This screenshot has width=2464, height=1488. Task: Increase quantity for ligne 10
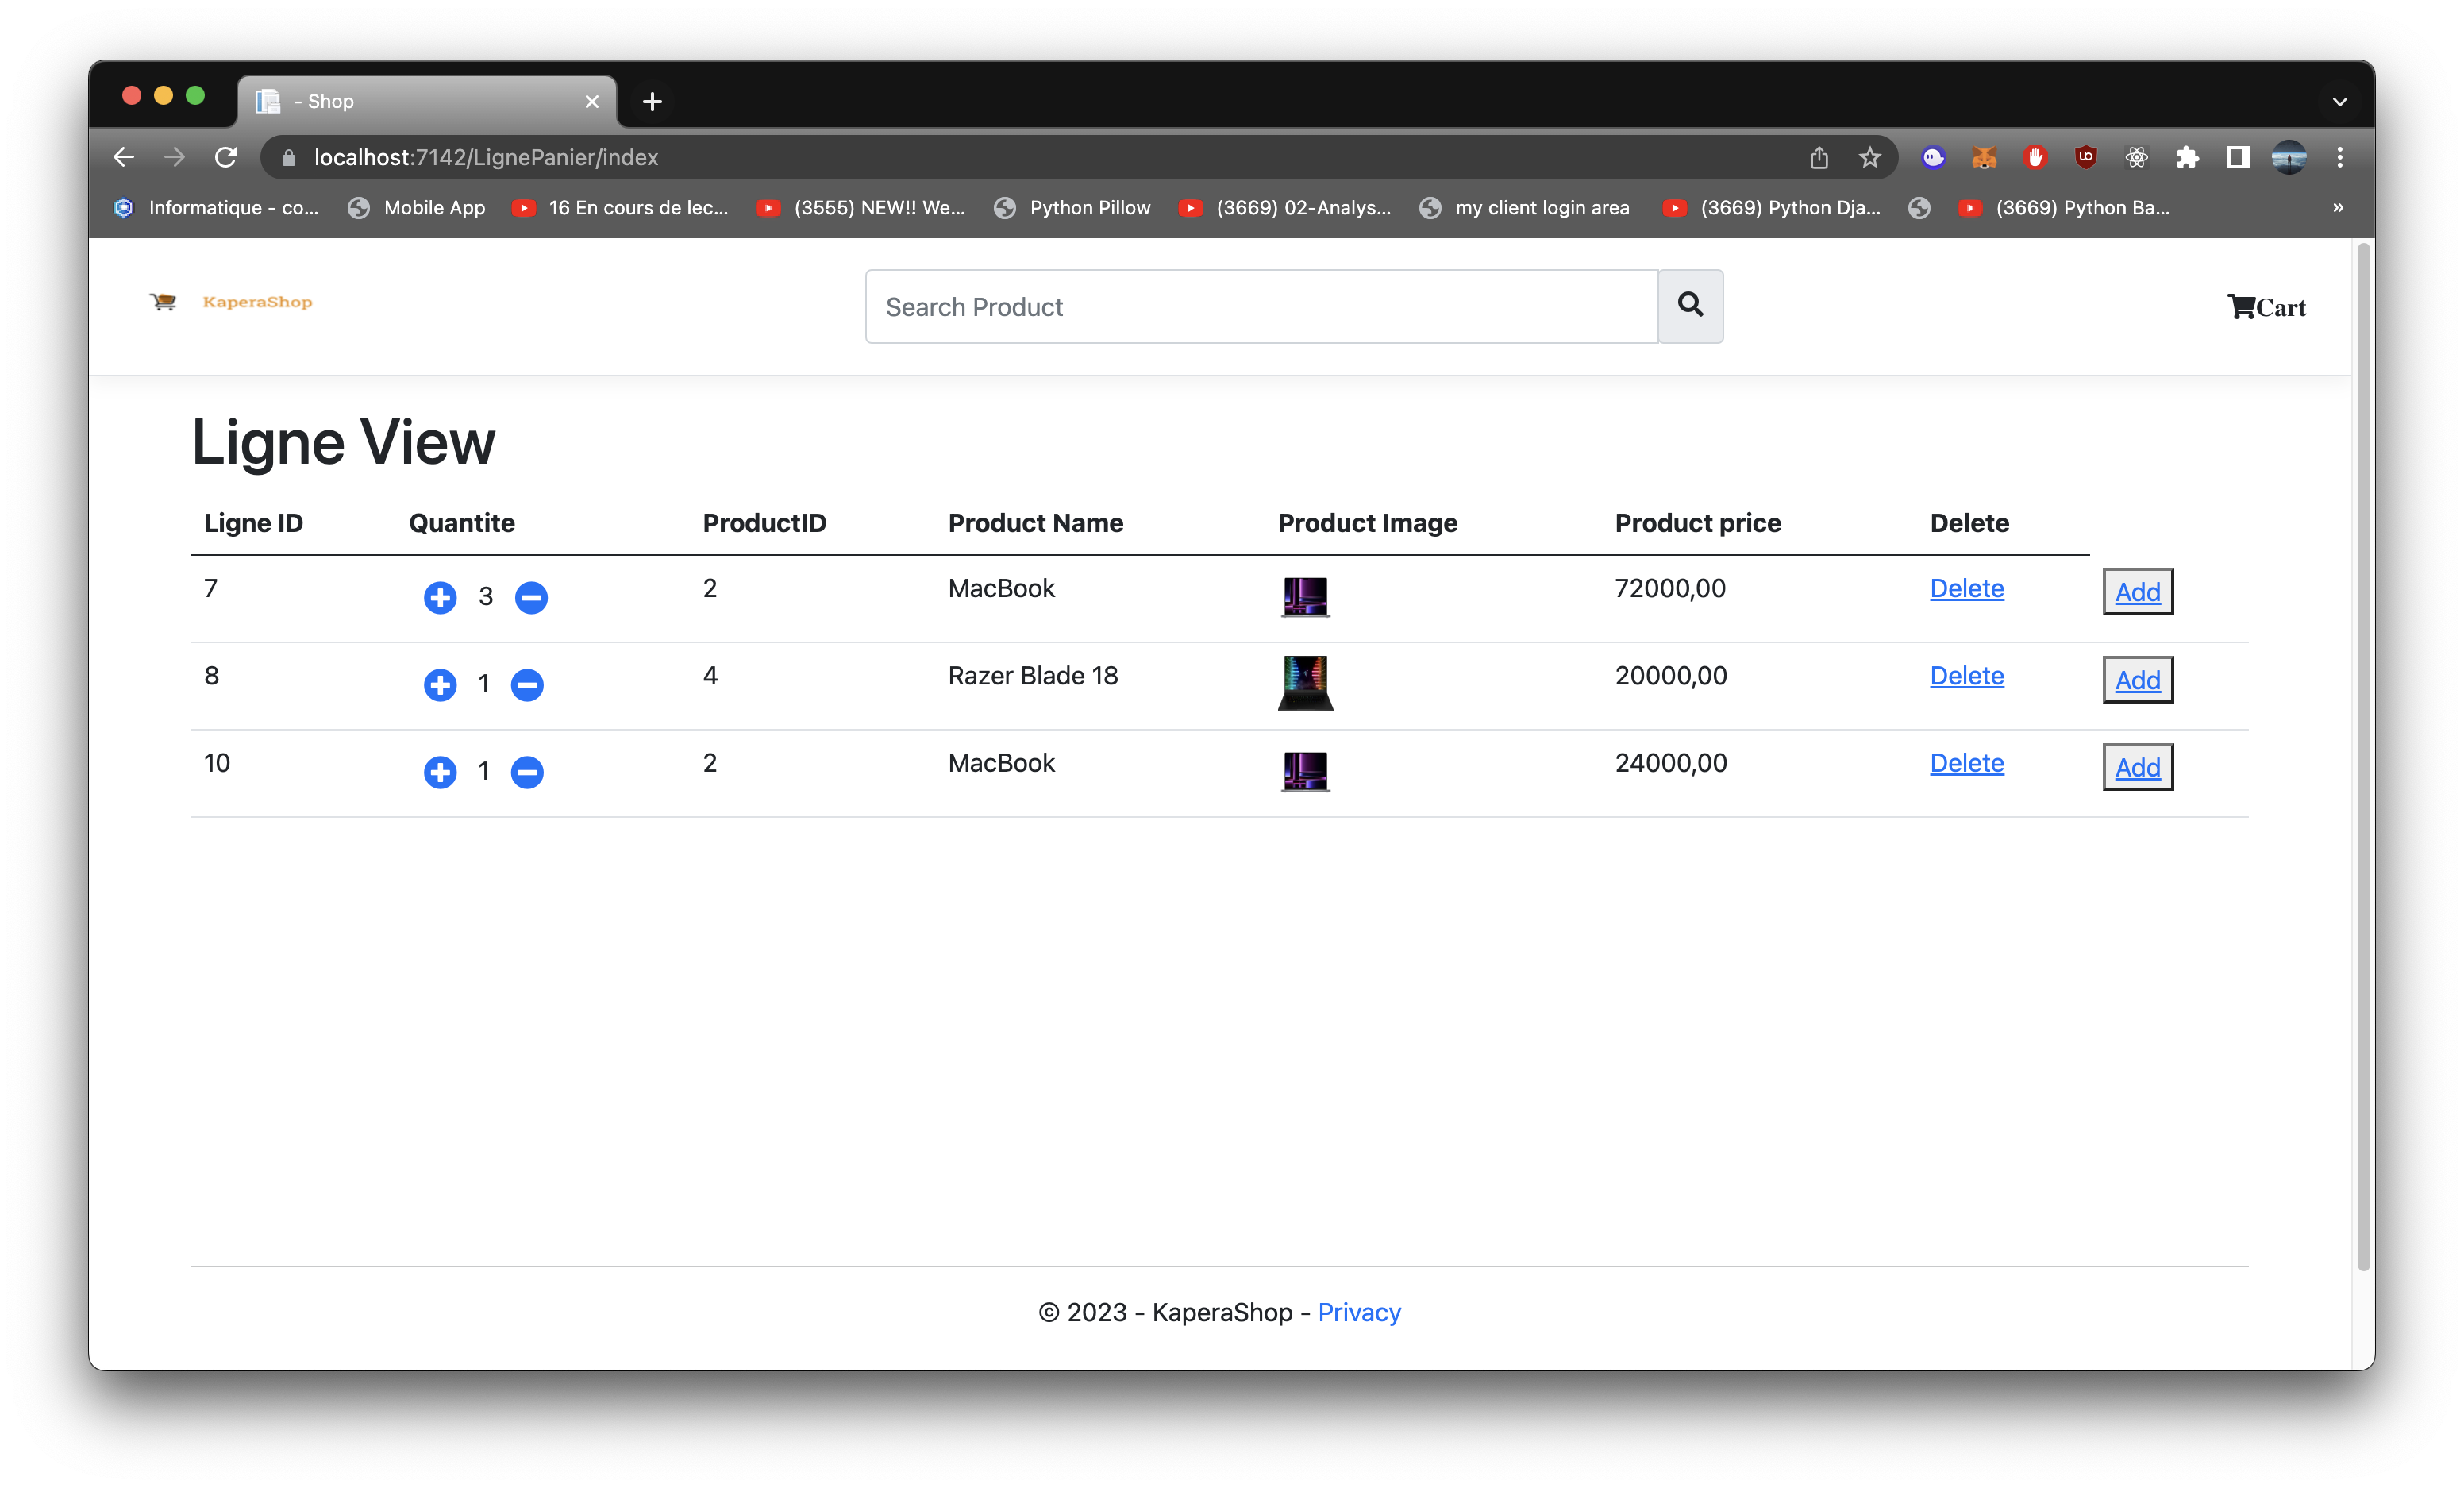pyautogui.click(x=440, y=772)
